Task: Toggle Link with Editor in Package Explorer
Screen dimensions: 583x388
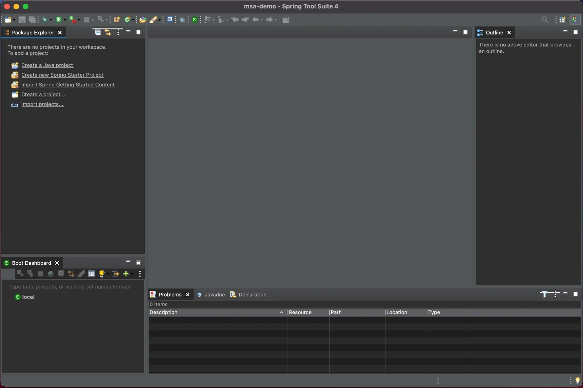Action: [108, 32]
